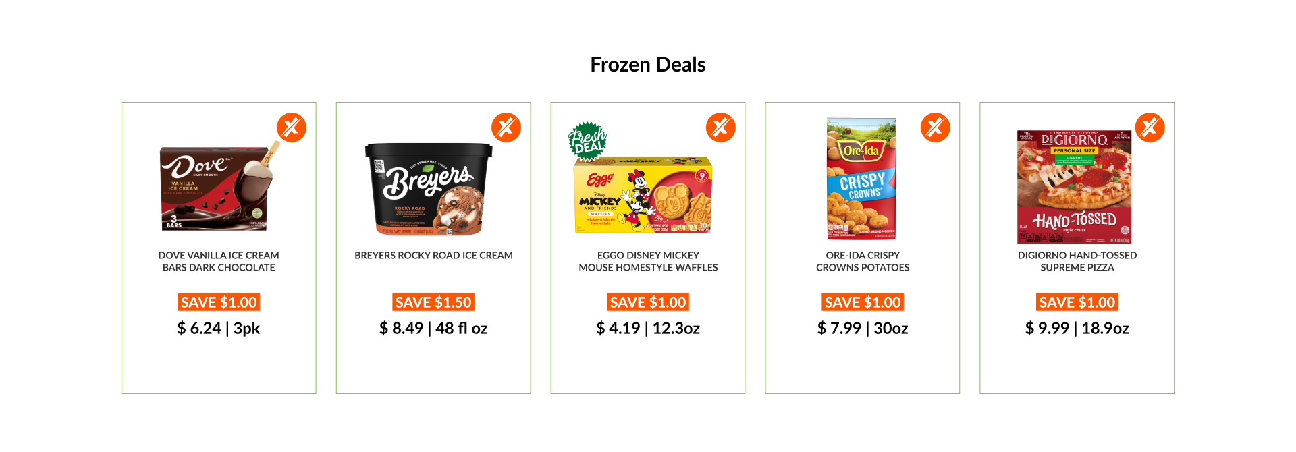1296x452 pixels.
Task: Click the green Fresh Deal badge
Action: [588, 141]
